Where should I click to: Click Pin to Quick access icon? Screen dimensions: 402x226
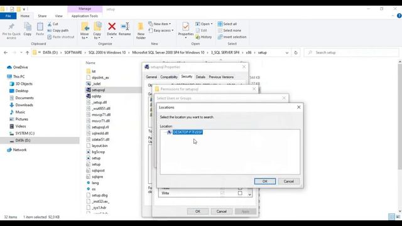[x=11, y=26]
